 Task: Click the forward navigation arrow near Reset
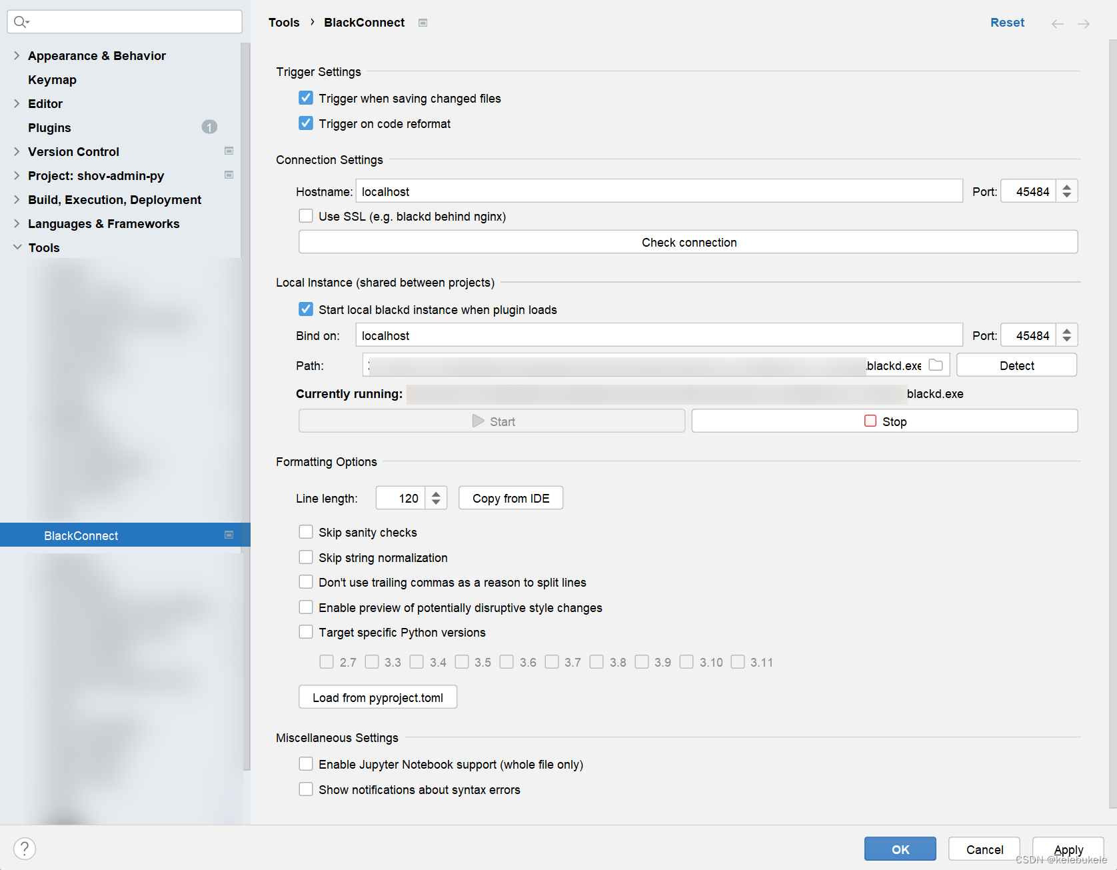click(x=1084, y=23)
